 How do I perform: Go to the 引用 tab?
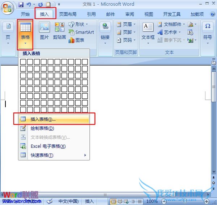click(x=91, y=14)
